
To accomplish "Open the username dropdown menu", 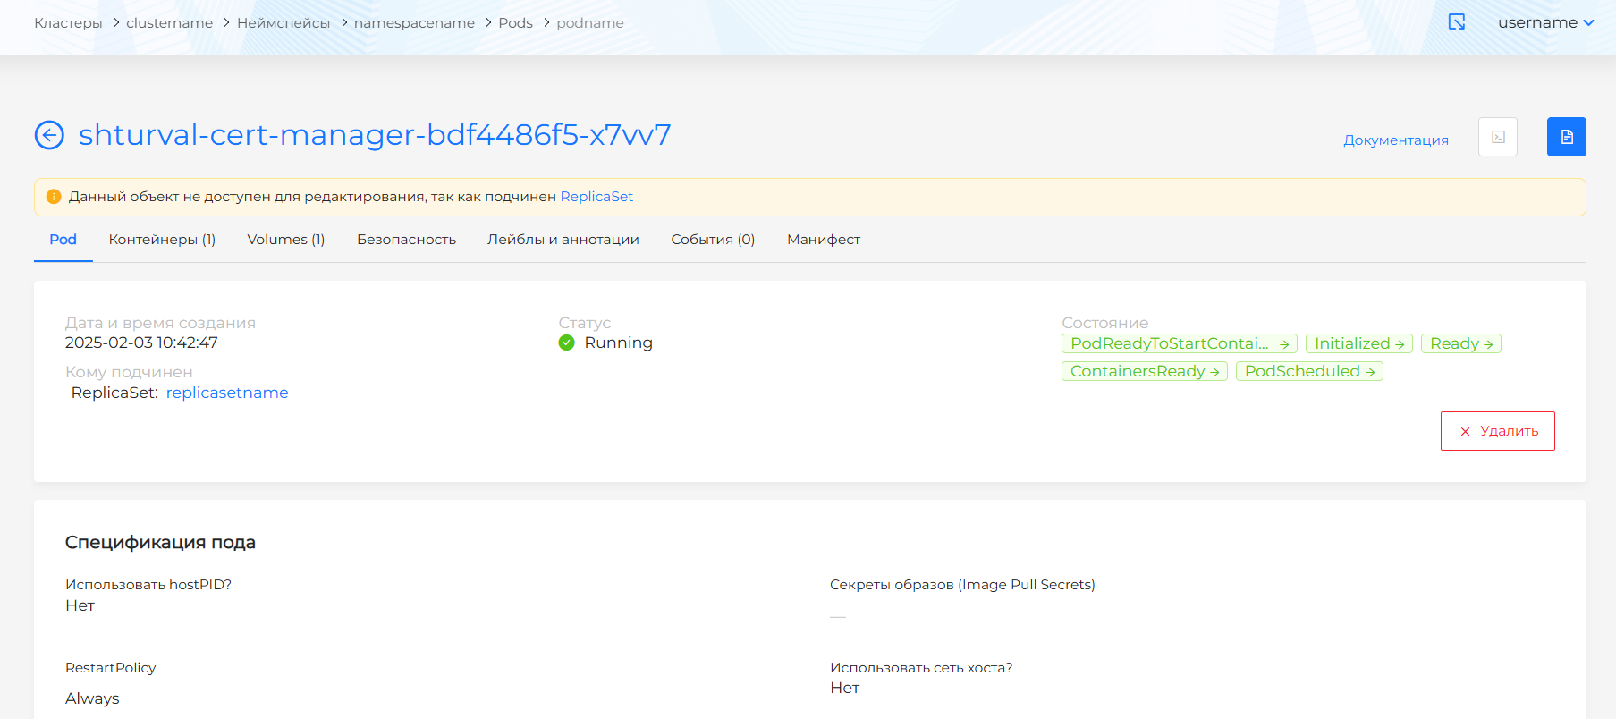I will [1545, 22].
